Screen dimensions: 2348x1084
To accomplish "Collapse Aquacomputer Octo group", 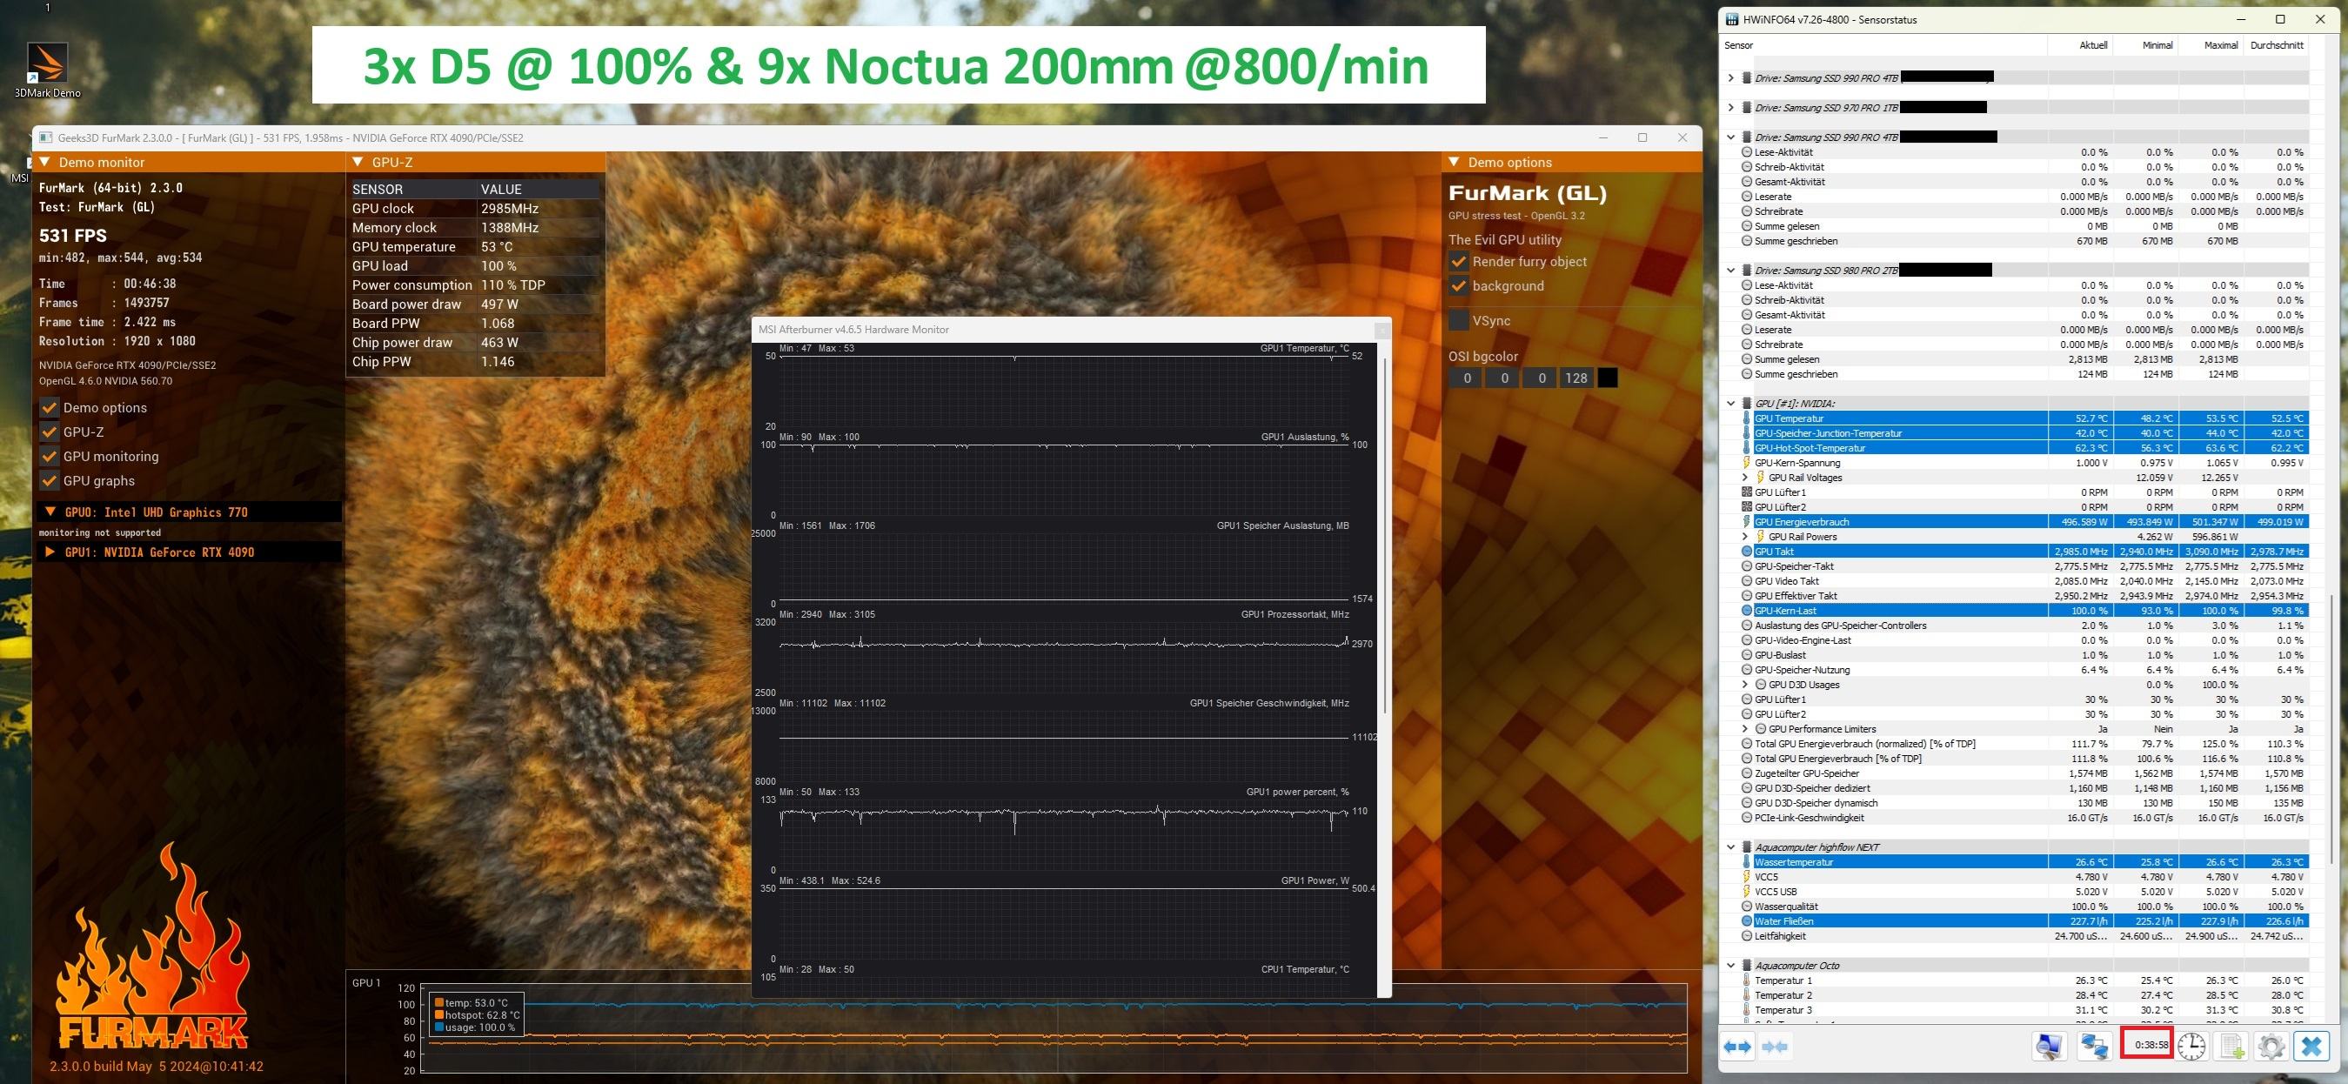I will click(1731, 966).
